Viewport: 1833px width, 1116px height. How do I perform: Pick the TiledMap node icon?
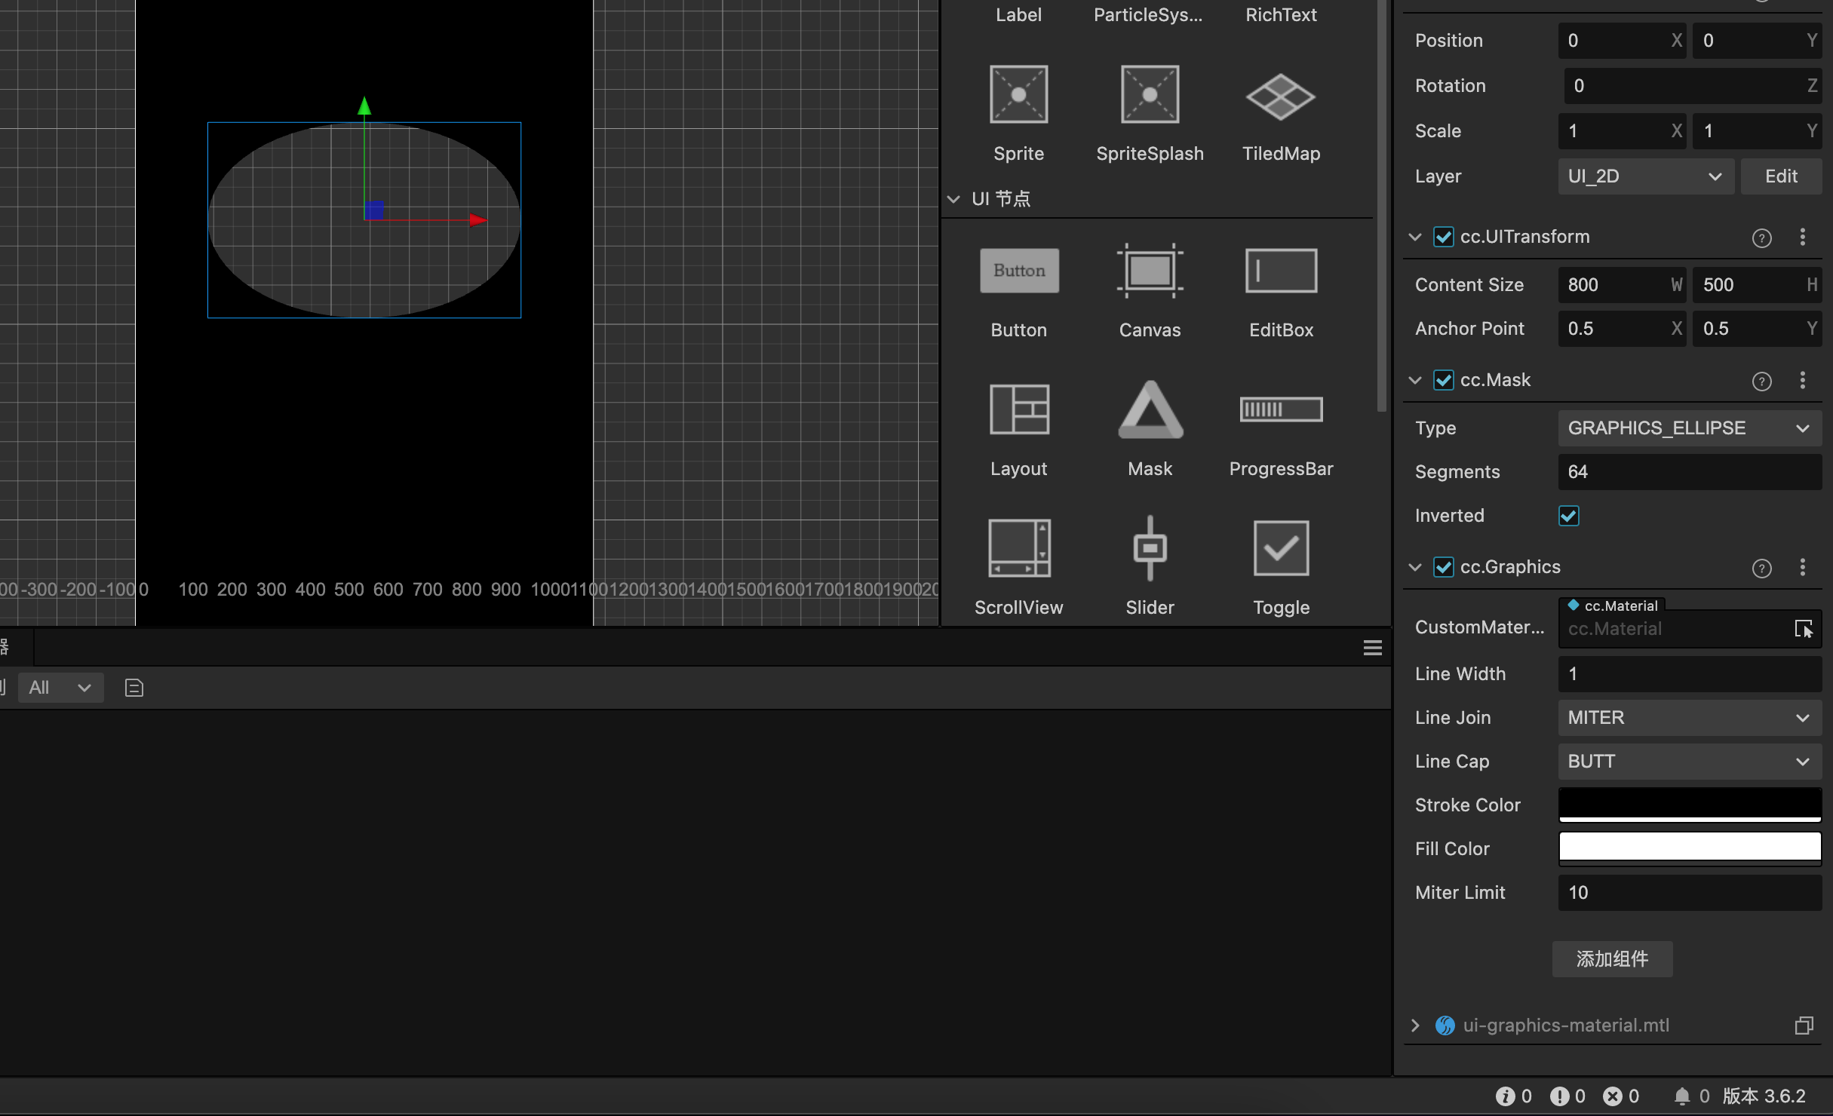pos(1280,97)
